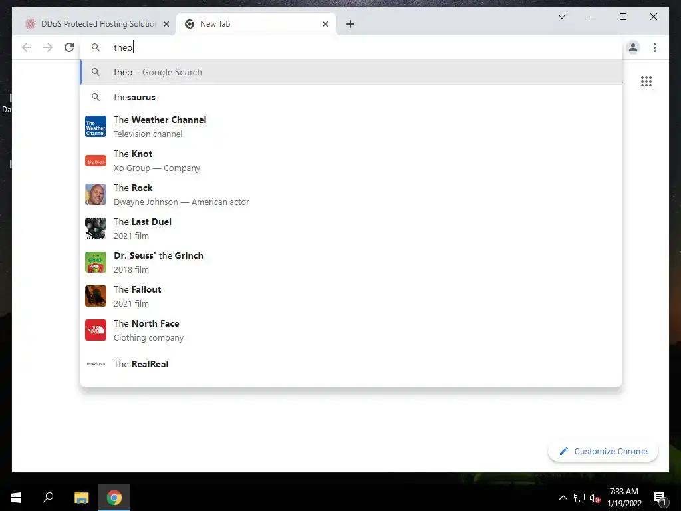Select The Weather Channel suggestion
This screenshot has width=681, height=511.
point(351,126)
